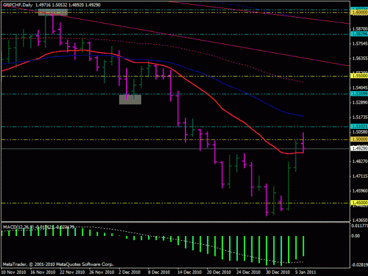368x276 pixels.
Task: Click the MetaTrader MetaQuotes copyright text
Action: pos(58,264)
